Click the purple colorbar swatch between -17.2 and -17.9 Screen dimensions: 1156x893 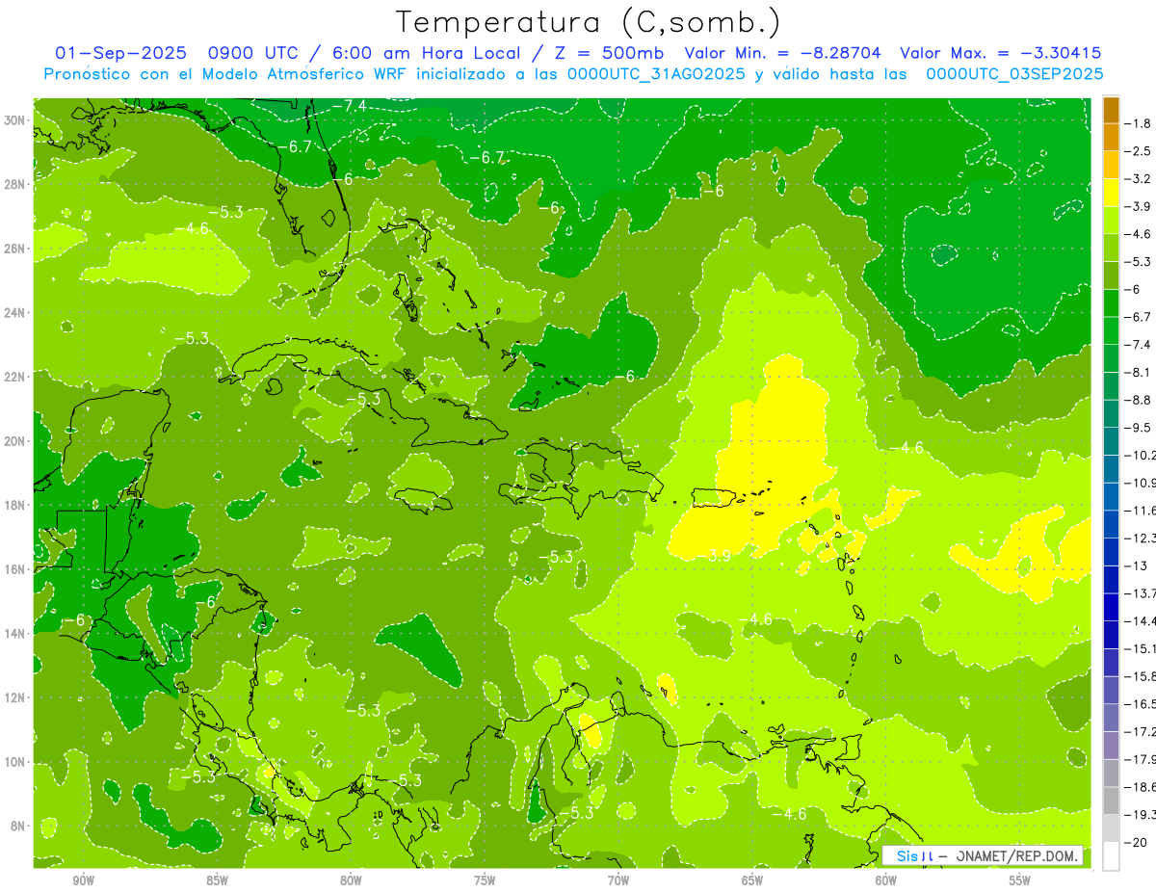pos(1111,745)
